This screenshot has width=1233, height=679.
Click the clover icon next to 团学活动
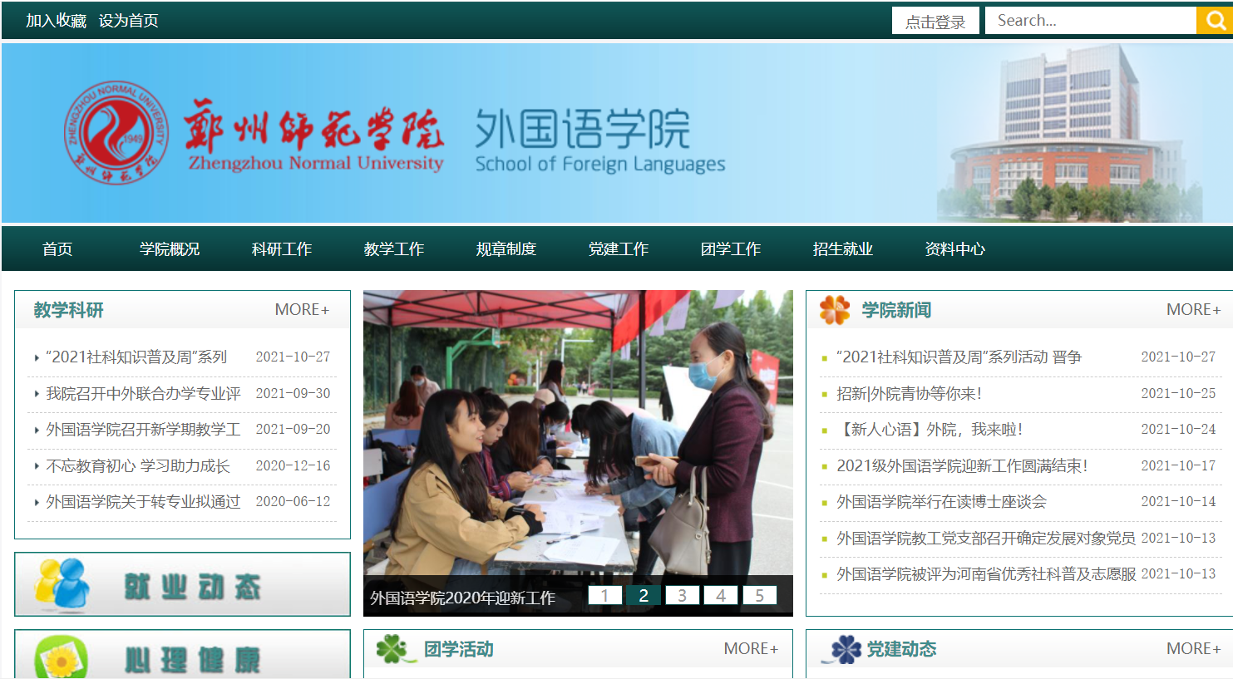click(x=391, y=647)
